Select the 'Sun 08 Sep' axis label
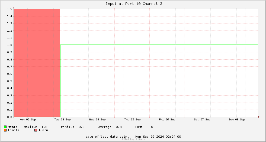Image resolution: width=266 pixels, height=142 pixels. (237, 120)
